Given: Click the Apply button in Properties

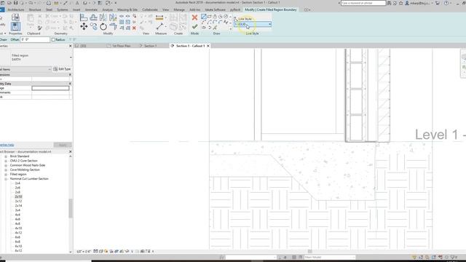Looking at the screenshot, I should (63, 145).
